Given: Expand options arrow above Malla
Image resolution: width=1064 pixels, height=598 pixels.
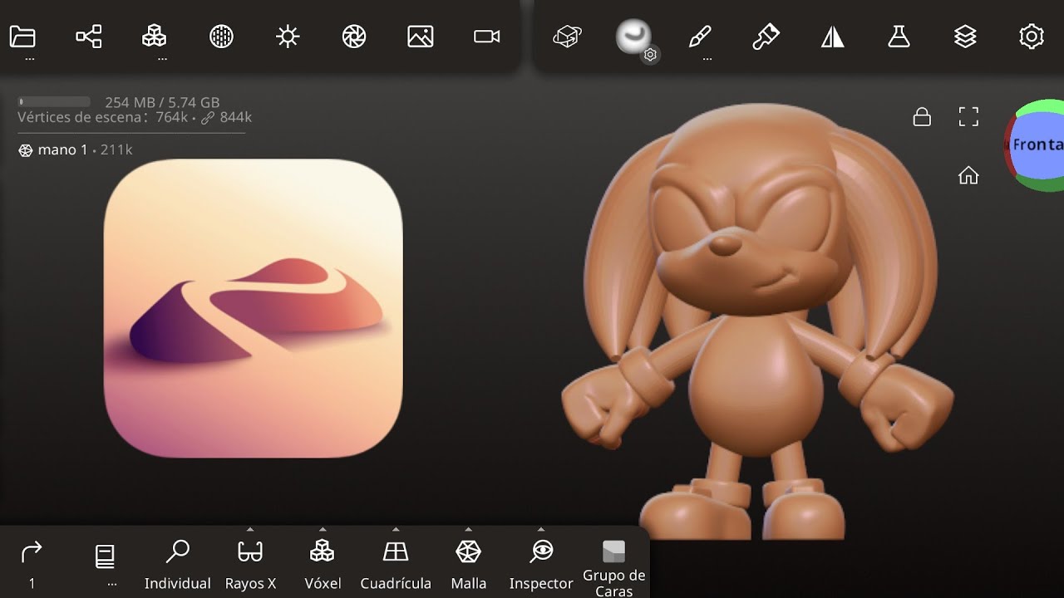Looking at the screenshot, I should (469, 529).
